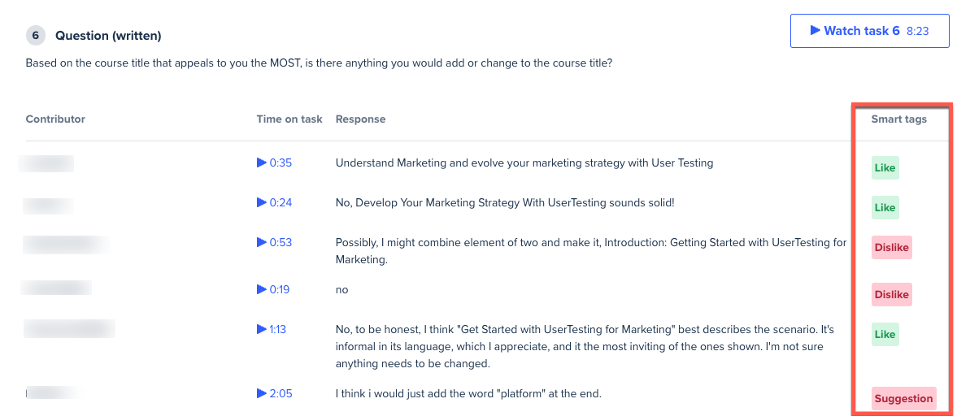Screen dimensions: 970x416
Task: Play the 0:53 response clip
Action: pos(274,242)
